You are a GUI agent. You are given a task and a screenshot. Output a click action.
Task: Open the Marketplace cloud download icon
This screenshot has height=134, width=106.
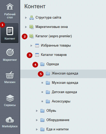click(x=10, y=120)
